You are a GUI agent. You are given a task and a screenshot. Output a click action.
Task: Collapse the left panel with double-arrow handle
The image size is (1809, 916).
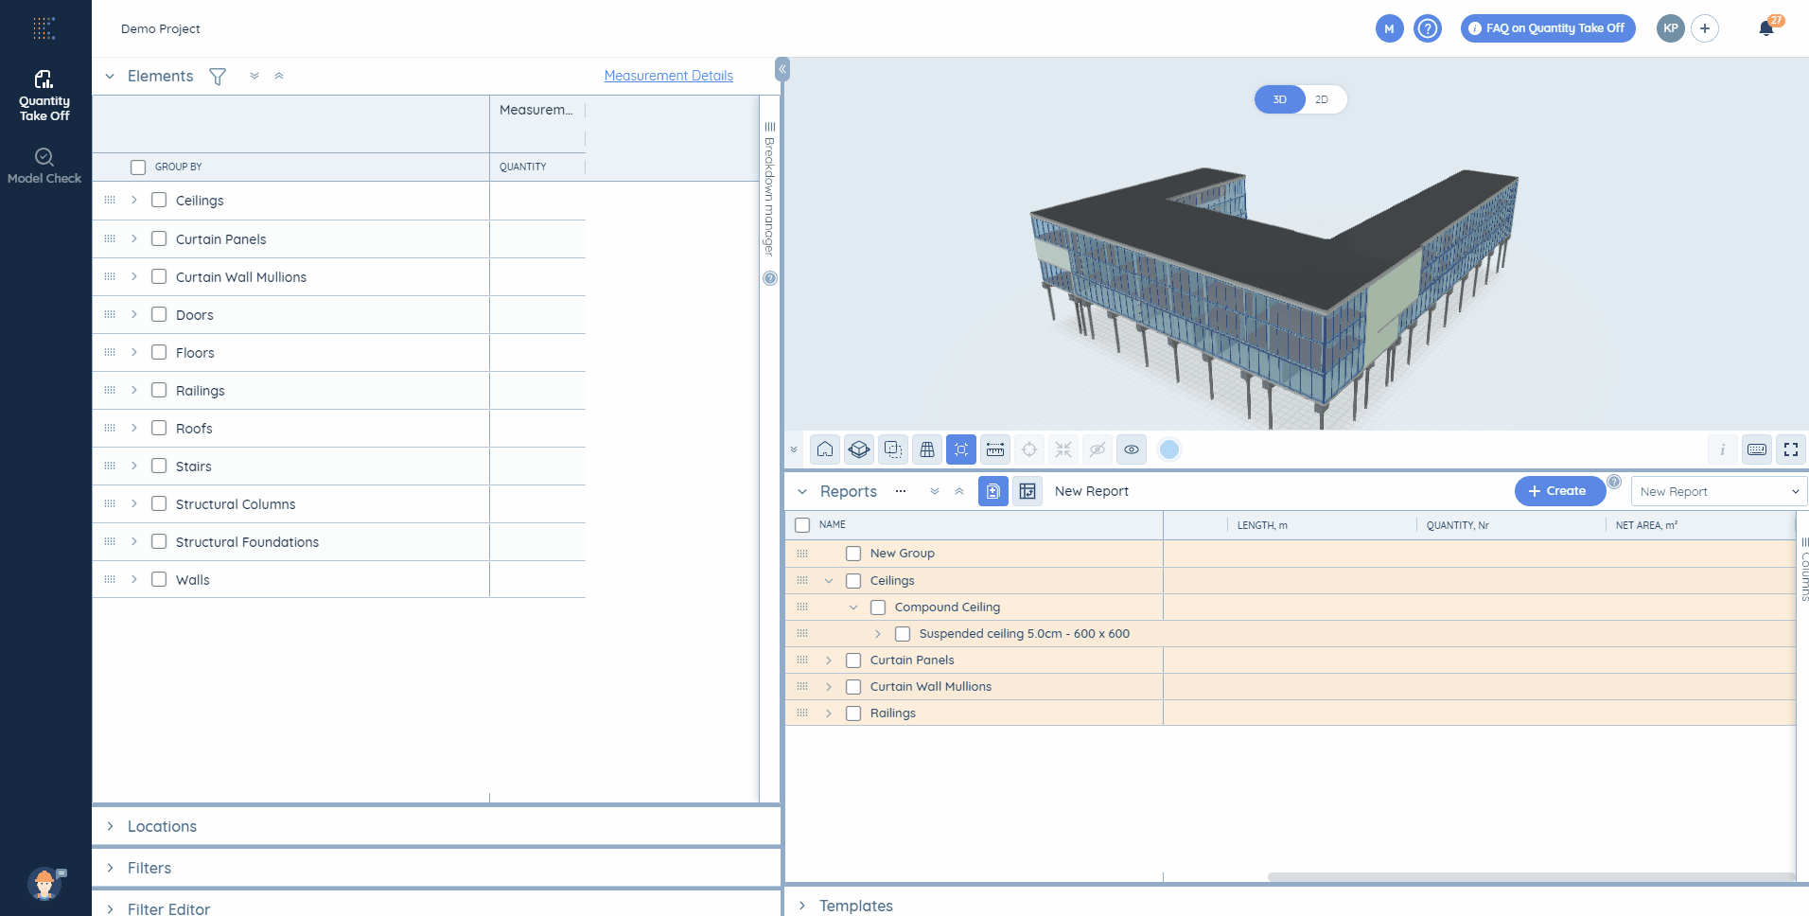[782, 69]
